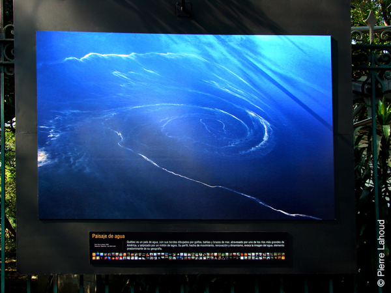
Task: Click the "© Pierre Lahoud" watermark text
Action: 381,253
